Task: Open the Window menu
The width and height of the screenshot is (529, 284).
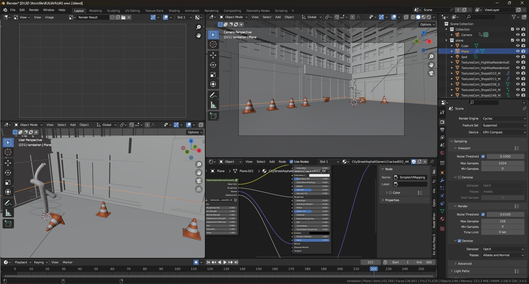Action: [48, 10]
